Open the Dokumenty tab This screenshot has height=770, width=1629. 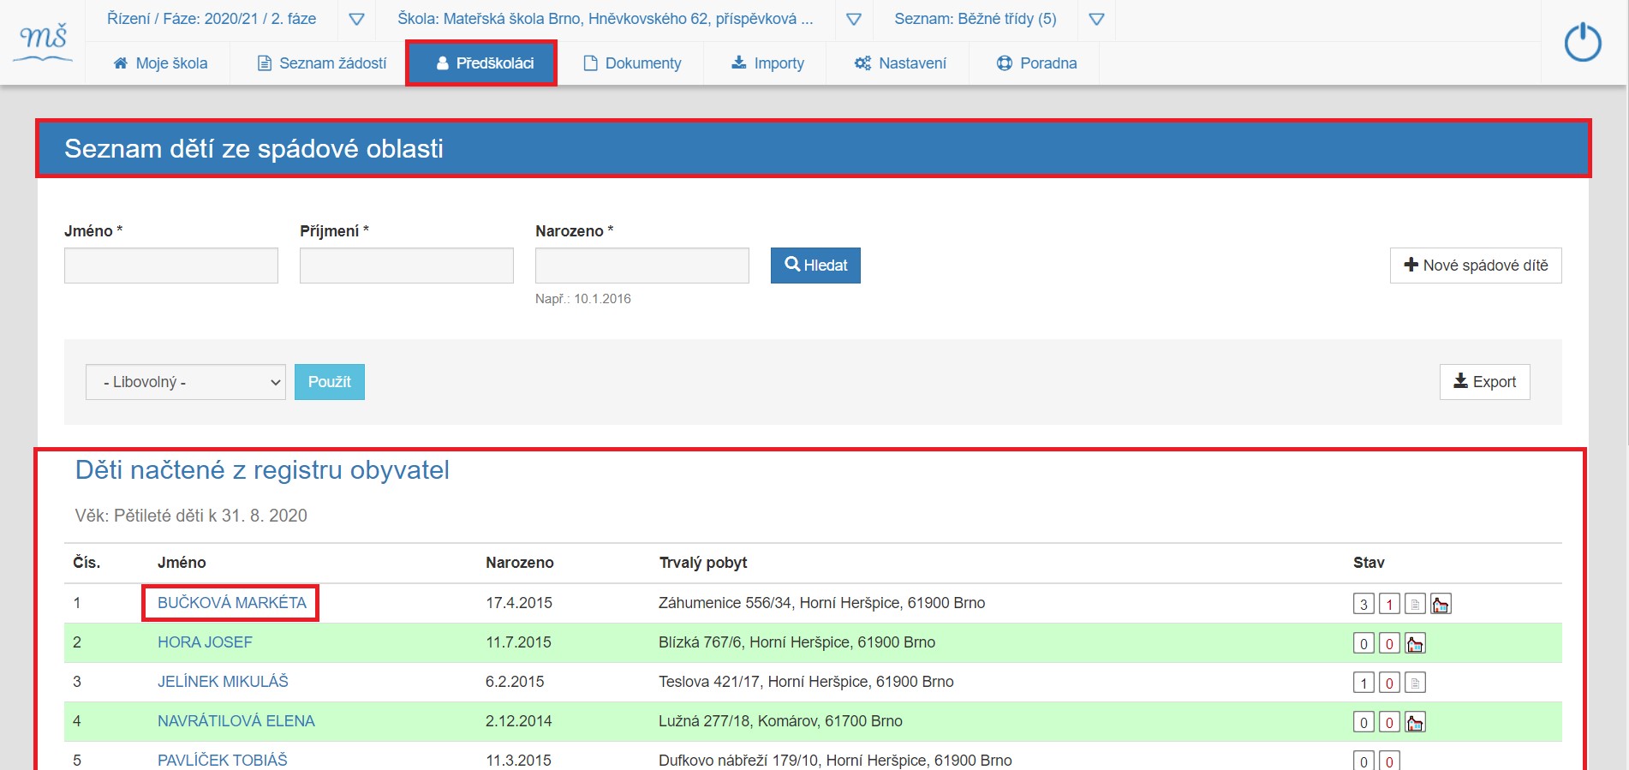[x=632, y=63]
